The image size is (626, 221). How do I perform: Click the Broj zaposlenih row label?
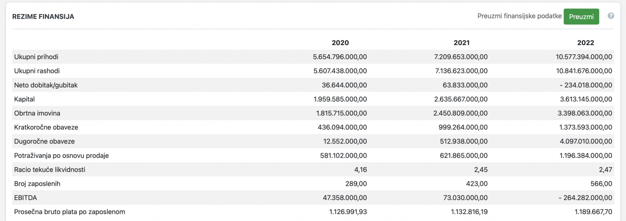pyautogui.click(x=37, y=184)
